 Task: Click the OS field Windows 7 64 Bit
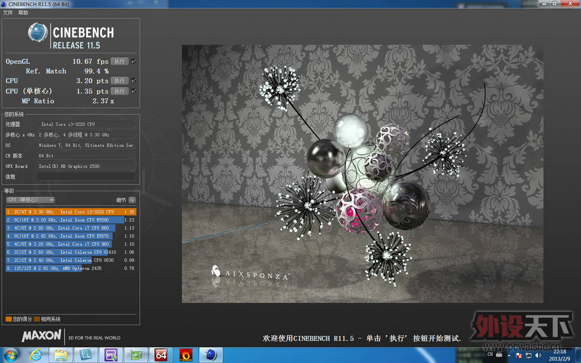click(x=86, y=145)
